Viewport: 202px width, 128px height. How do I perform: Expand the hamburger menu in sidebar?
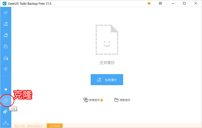click(6, 12)
